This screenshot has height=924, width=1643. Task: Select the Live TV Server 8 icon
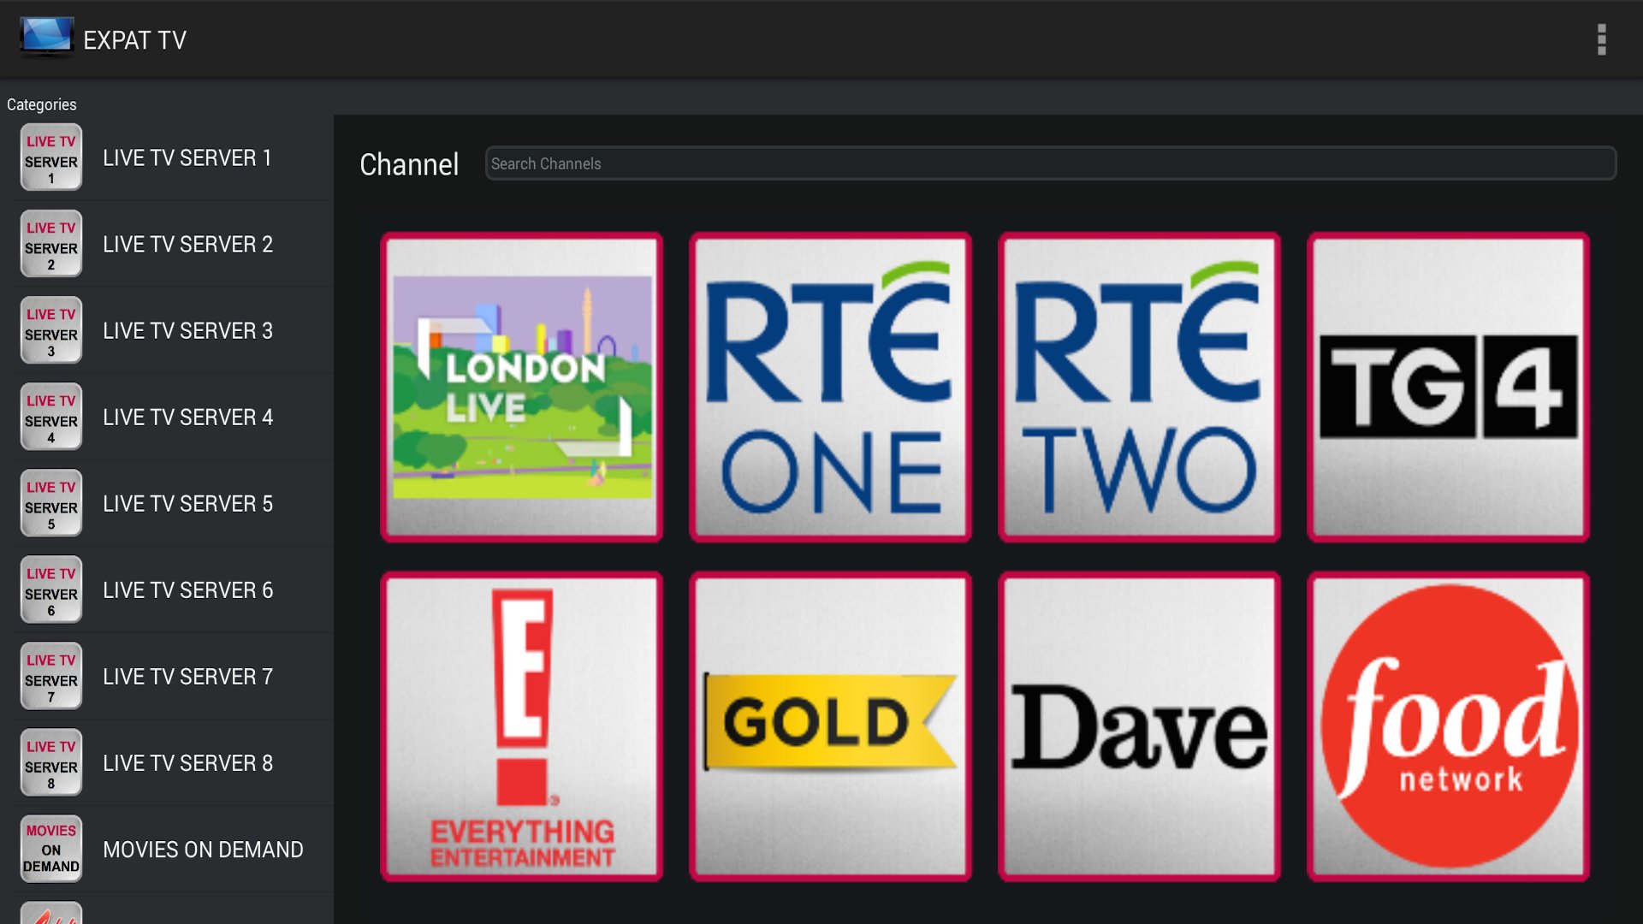[51, 762]
